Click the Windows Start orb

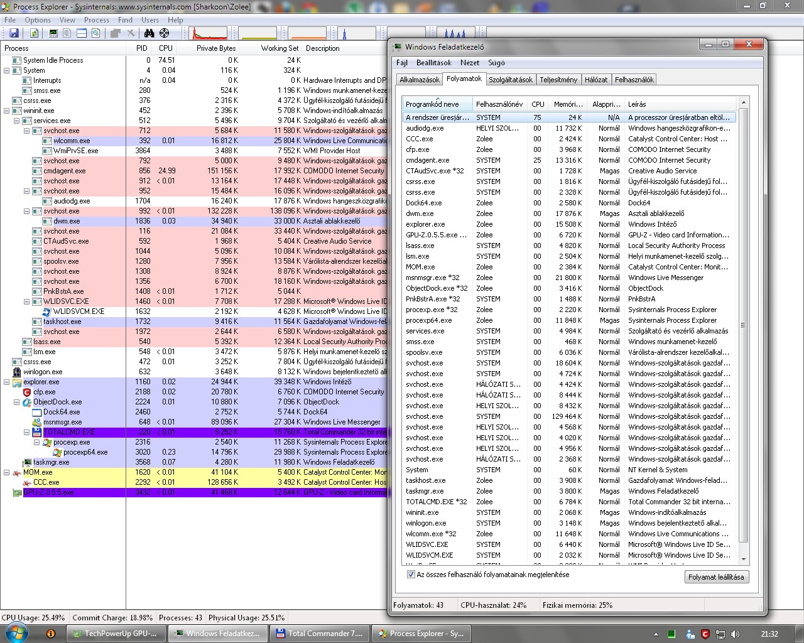[x=16, y=632]
